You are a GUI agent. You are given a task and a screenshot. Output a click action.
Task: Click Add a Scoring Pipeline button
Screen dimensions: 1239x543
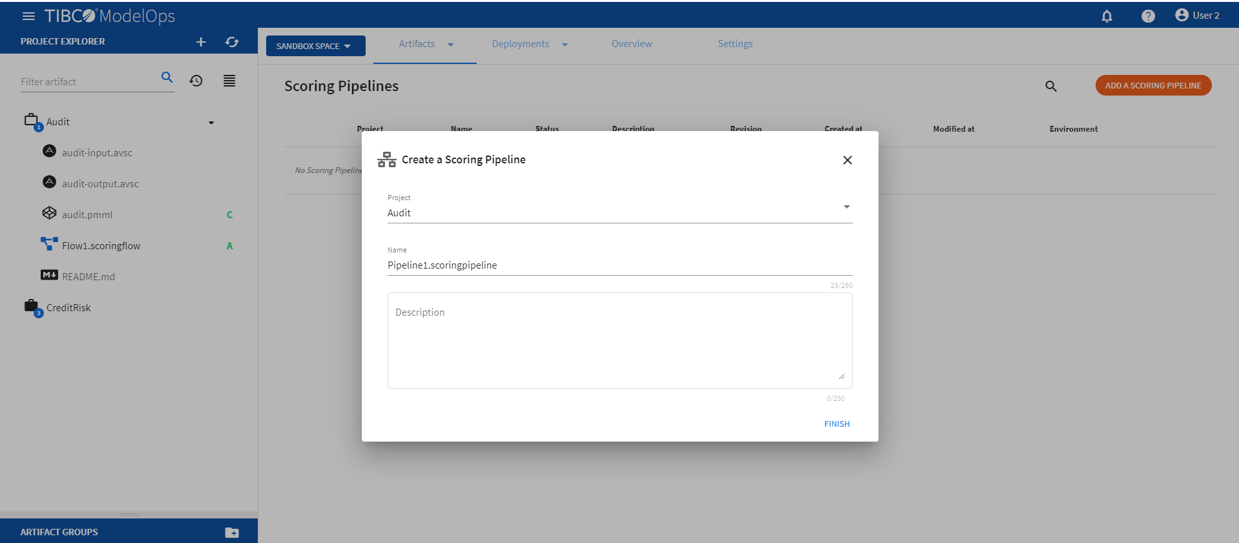coord(1152,85)
